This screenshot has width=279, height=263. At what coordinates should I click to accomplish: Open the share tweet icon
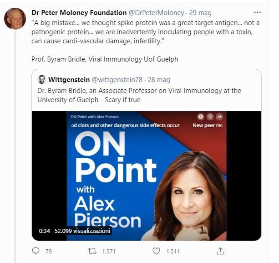point(220,251)
